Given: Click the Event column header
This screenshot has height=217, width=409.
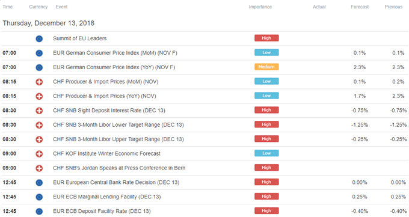Looking at the screenshot, I should coord(61,7).
